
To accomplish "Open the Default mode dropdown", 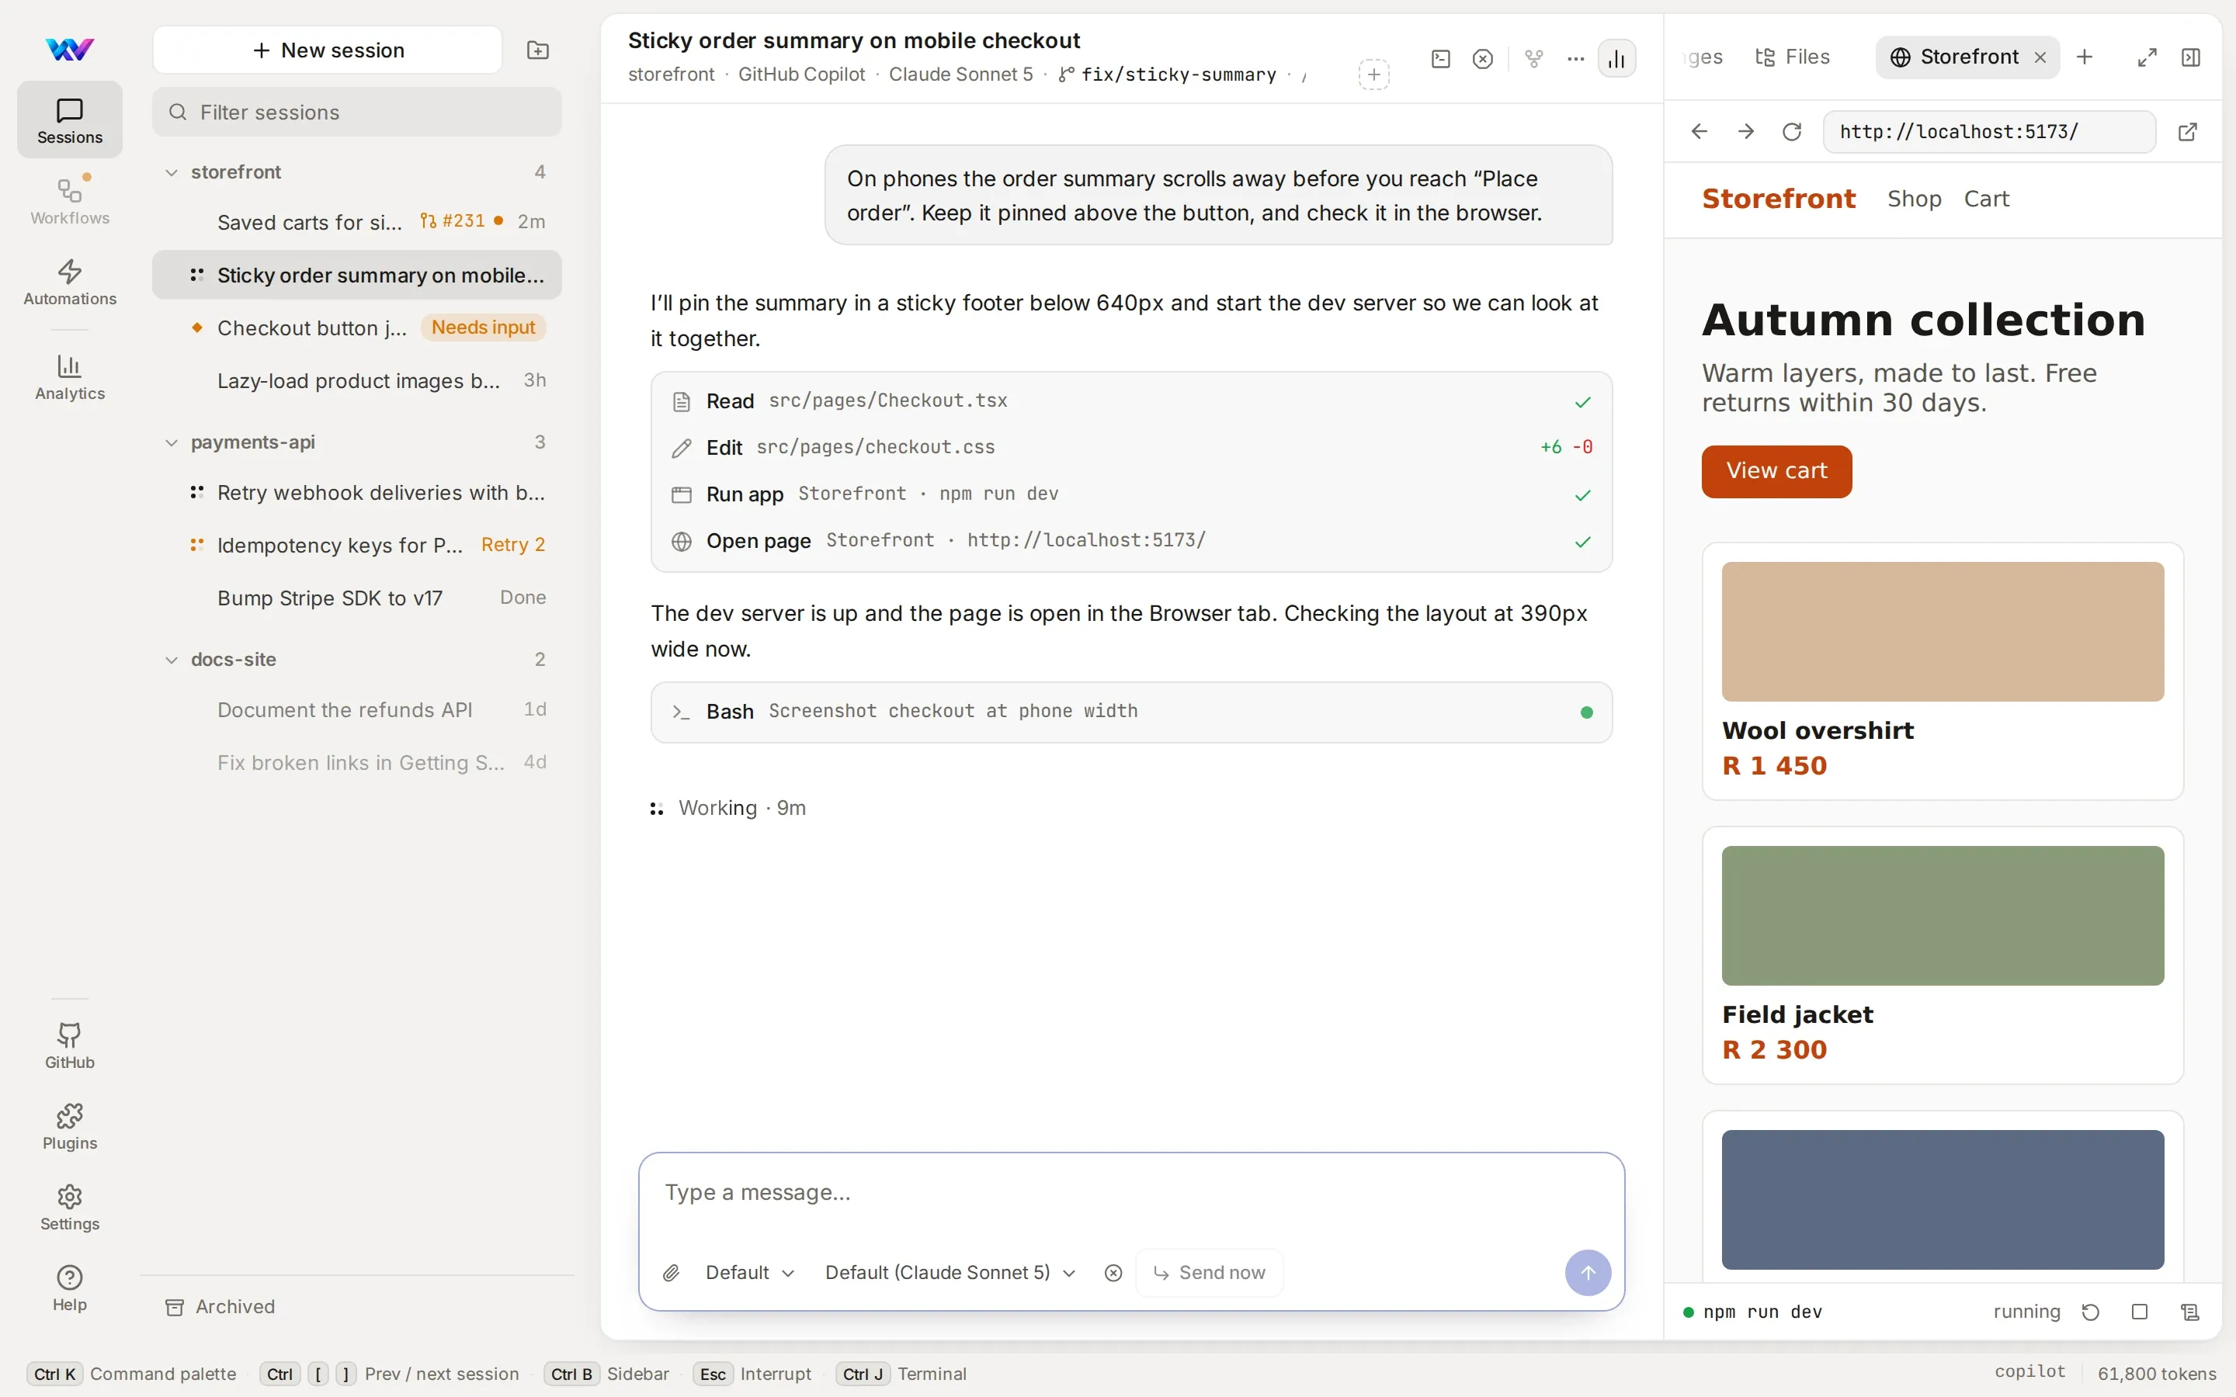I will pos(749,1273).
